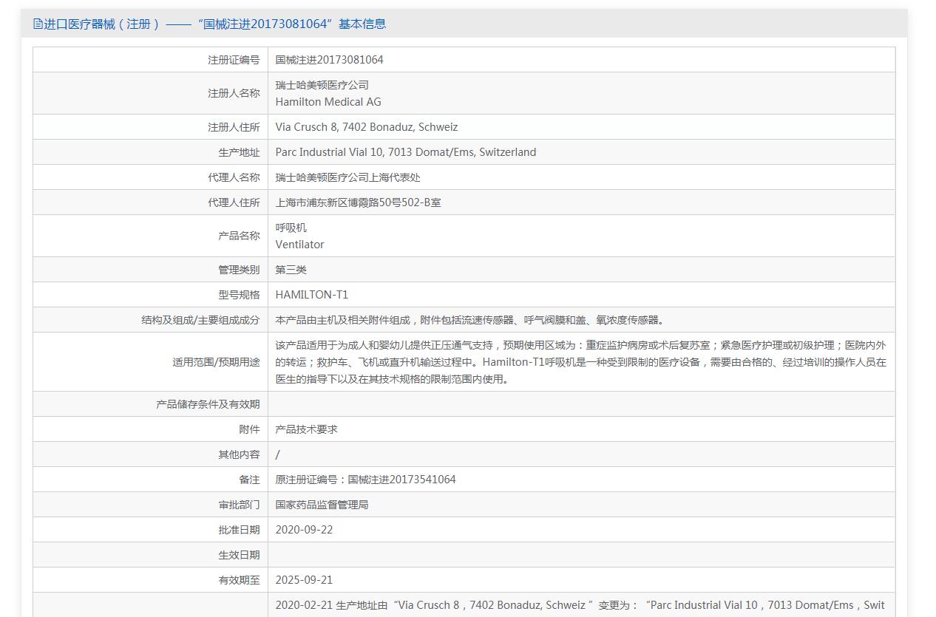This screenshot has width=936, height=617.
Task: Select the address 上海市浦东新区博霞路50号502-B室
Action: coord(359,202)
